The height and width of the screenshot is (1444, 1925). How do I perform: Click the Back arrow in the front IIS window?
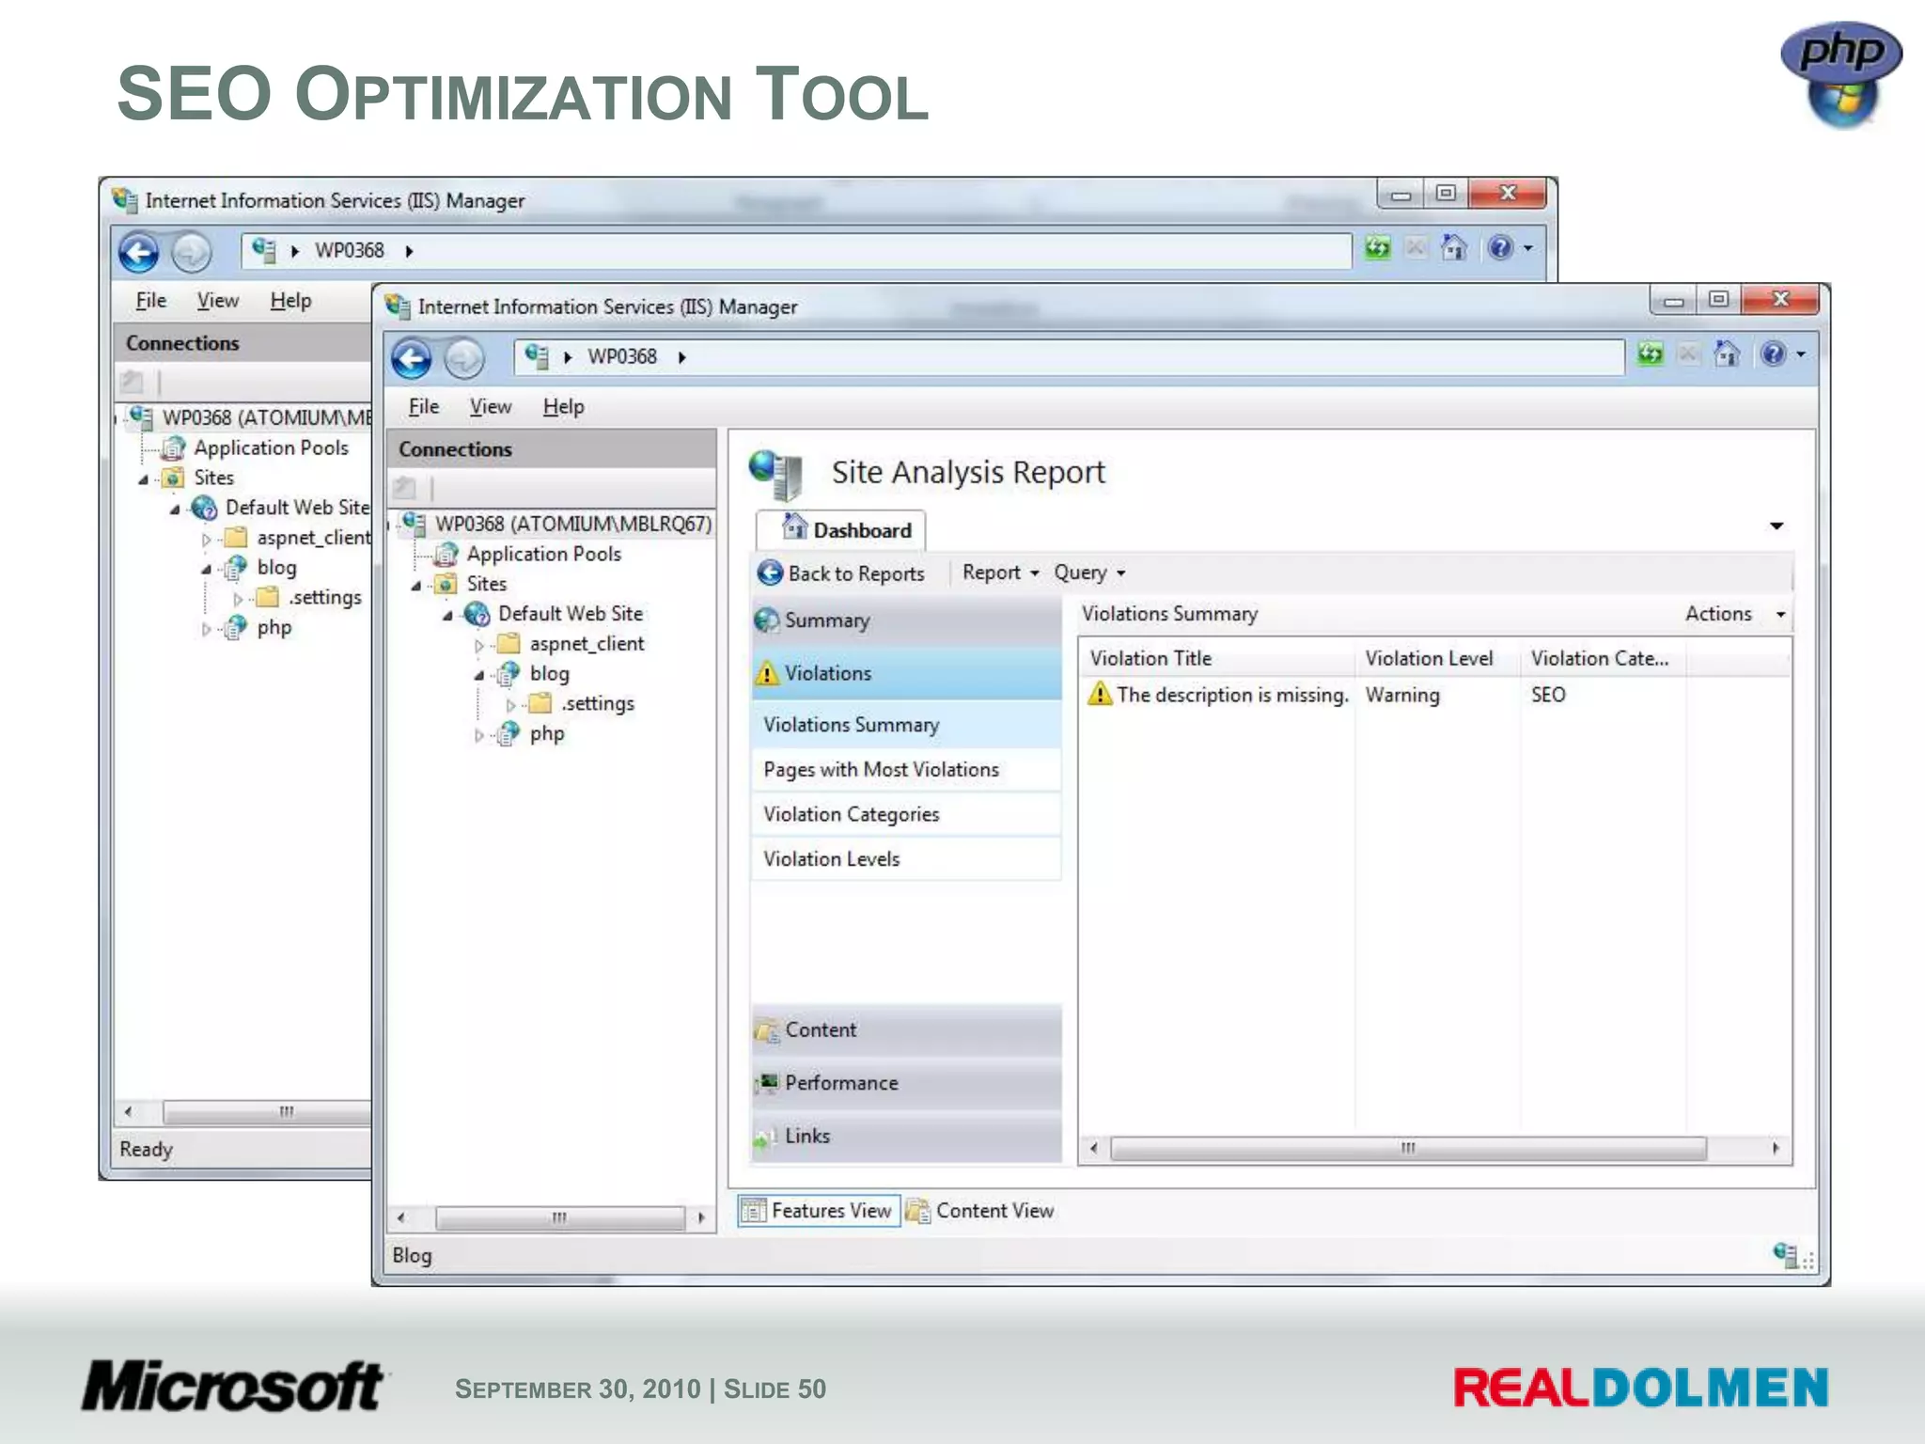[x=411, y=358]
